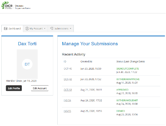Expand the My Account dropdown arrow
166x126 pixels.
click(x=45, y=28)
